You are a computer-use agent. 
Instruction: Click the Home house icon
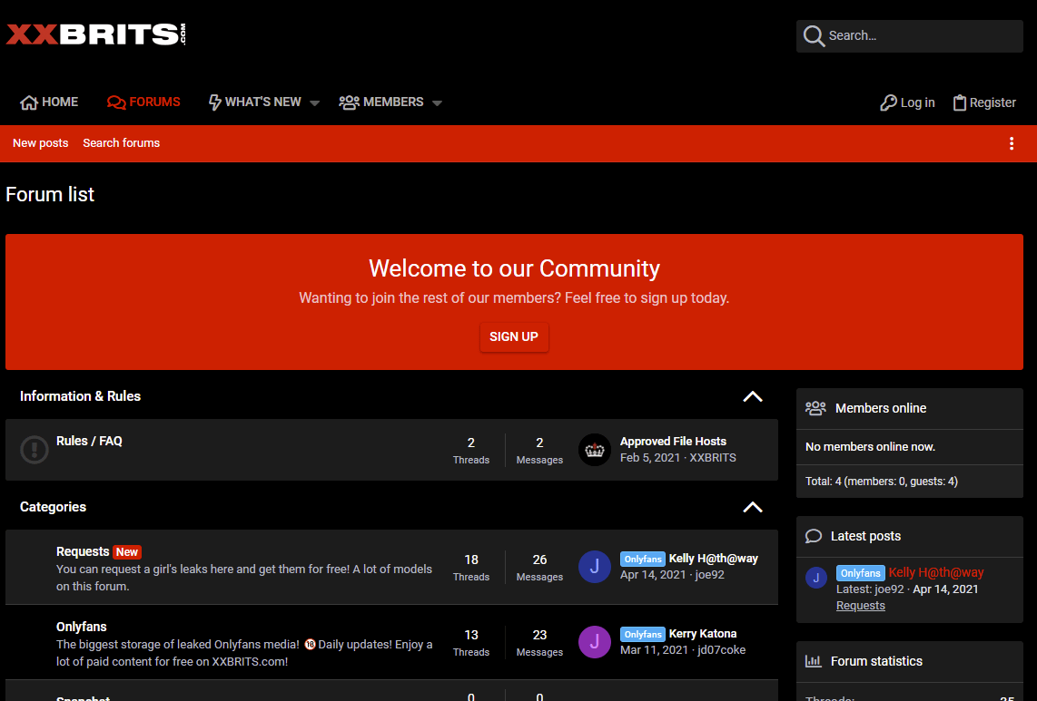pyautogui.click(x=29, y=102)
